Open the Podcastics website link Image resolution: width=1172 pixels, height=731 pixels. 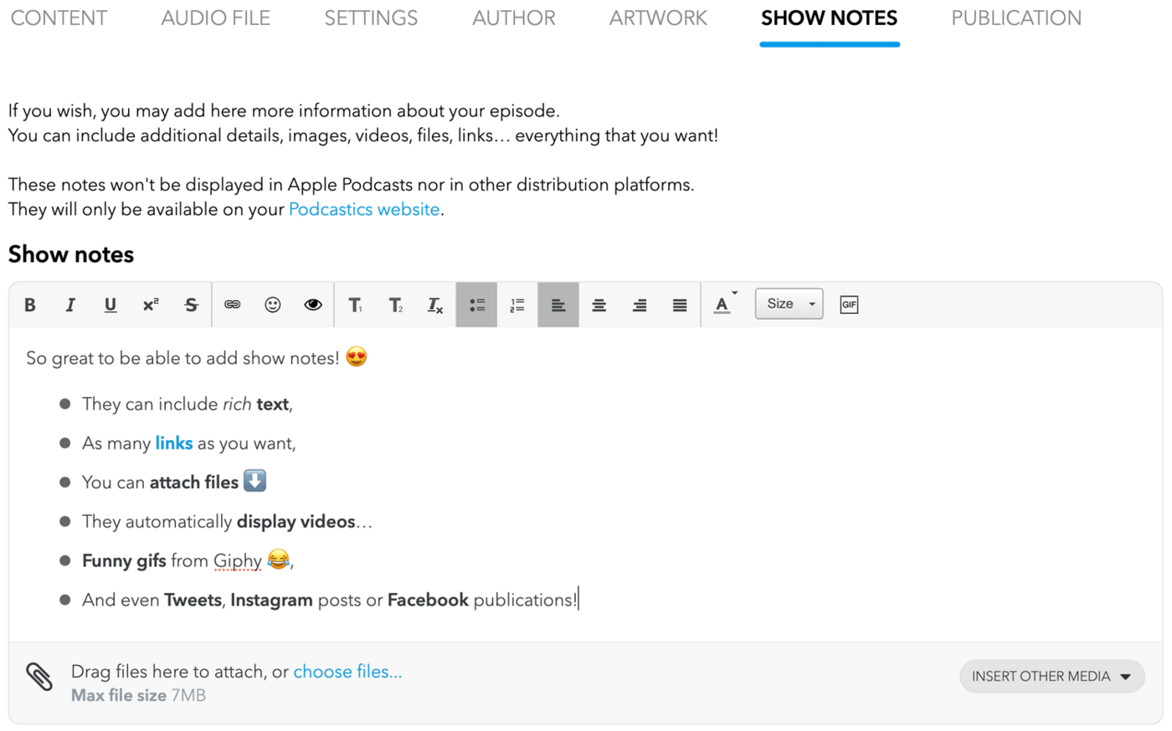click(x=364, y=209)
